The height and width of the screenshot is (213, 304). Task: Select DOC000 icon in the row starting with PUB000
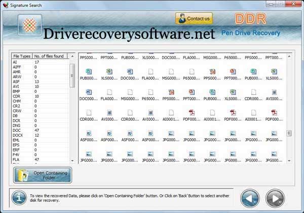(x=130, y=72)
